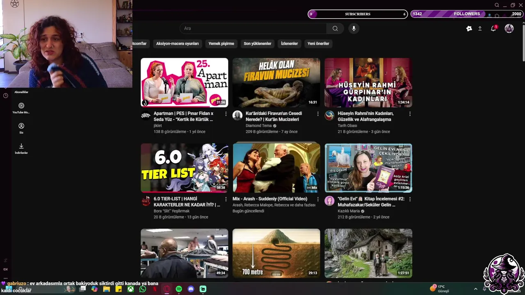Open the Diamond Tema channel name link

tap(258, 126)
